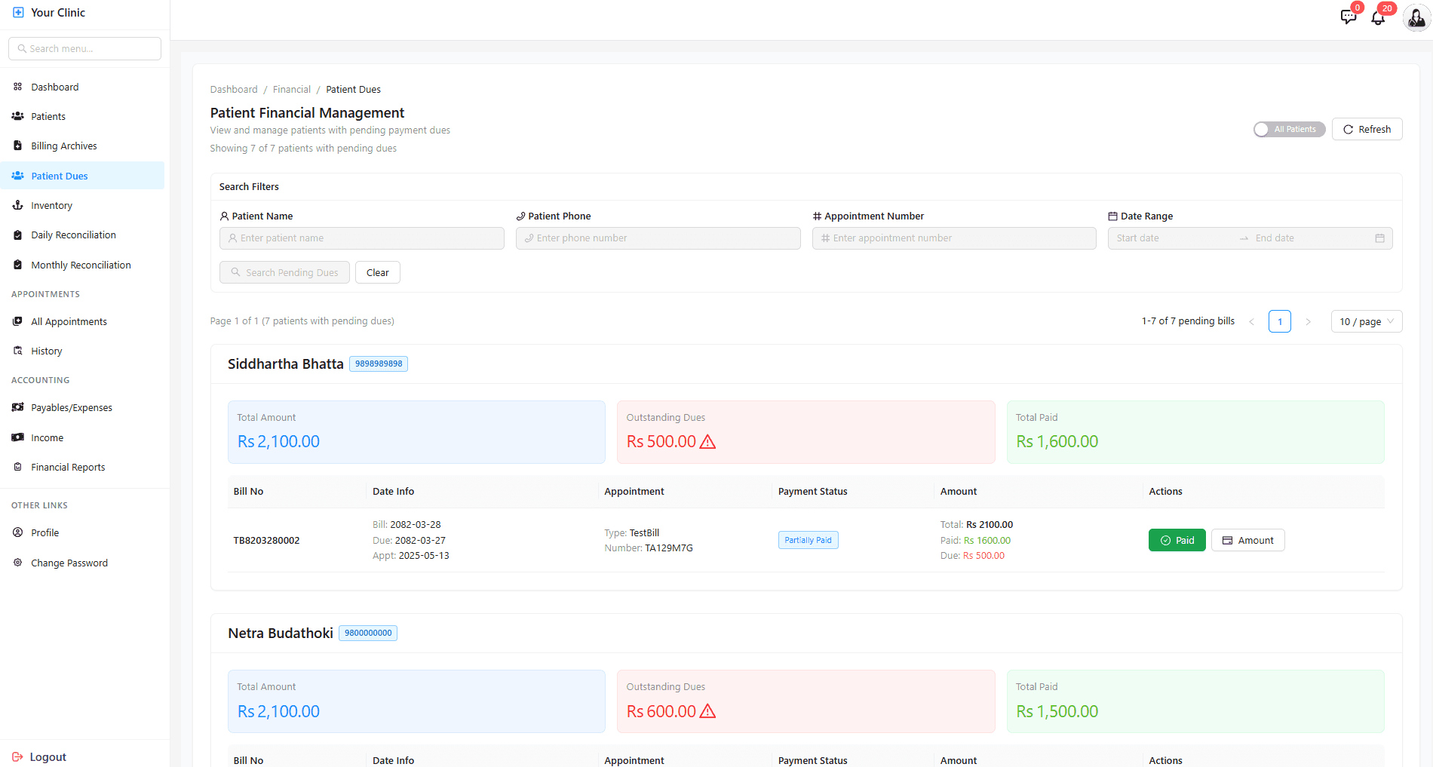
Task: Open the Payables/Expenses section
Action: [70, 407]
